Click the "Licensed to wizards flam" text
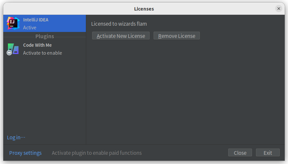The width and height of the screenshot is (288, 164). click(119, 24)
